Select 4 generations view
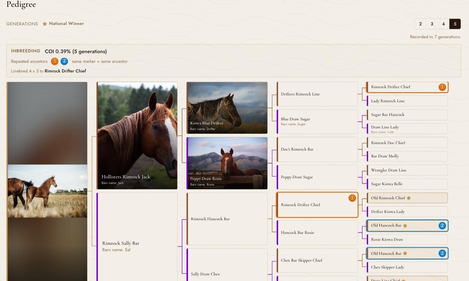 pyautogui.click(x=443, y=24)
